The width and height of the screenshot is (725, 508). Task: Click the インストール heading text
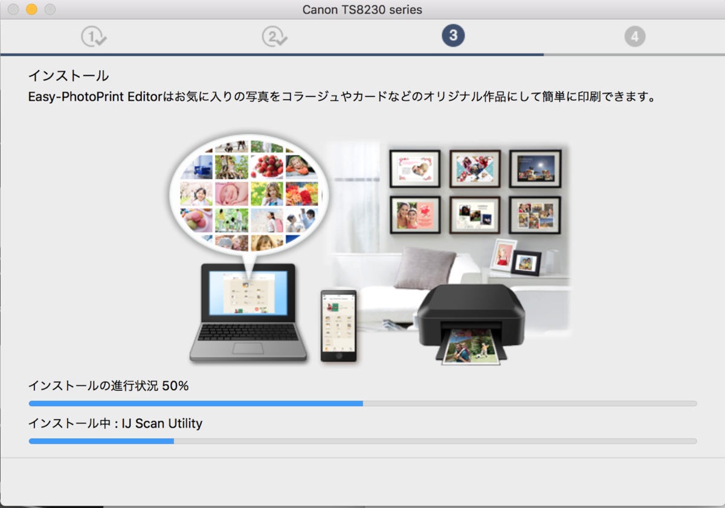tap(68, 76)
